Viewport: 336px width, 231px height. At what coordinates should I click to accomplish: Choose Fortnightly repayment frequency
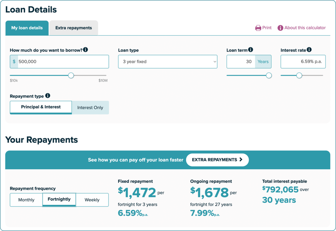[59, 200]
